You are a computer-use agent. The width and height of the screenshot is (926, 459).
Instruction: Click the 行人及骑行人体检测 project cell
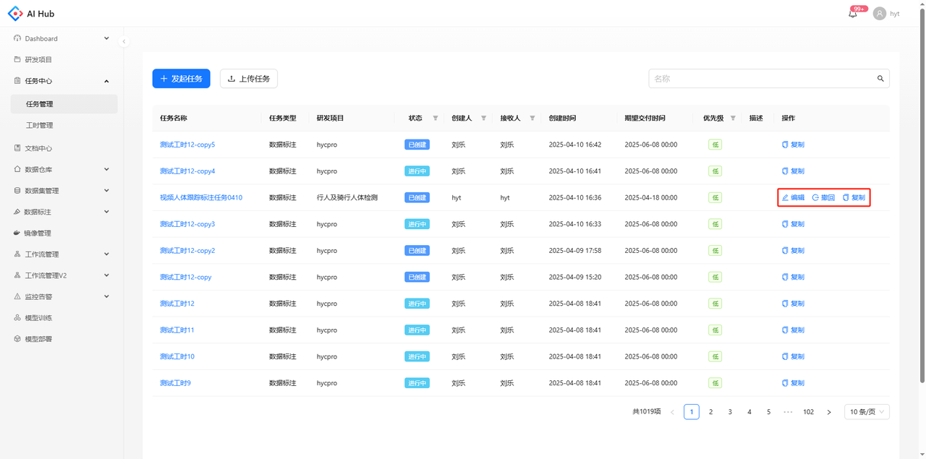click(347, 197)
